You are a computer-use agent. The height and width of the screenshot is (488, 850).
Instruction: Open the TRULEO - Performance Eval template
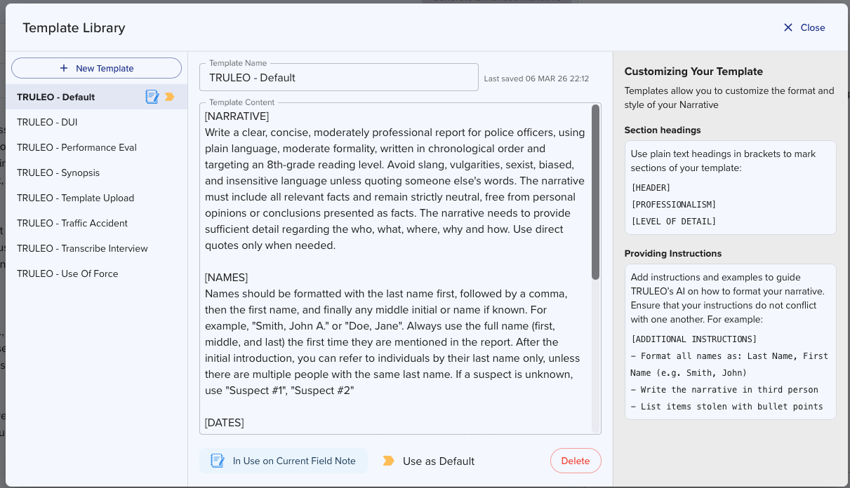(77, 147)
